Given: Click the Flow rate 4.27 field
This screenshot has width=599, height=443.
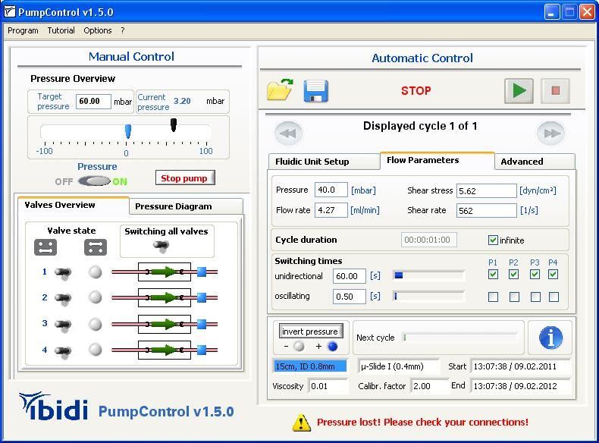Looking at the screenshot, I should [x=331, y=210].
